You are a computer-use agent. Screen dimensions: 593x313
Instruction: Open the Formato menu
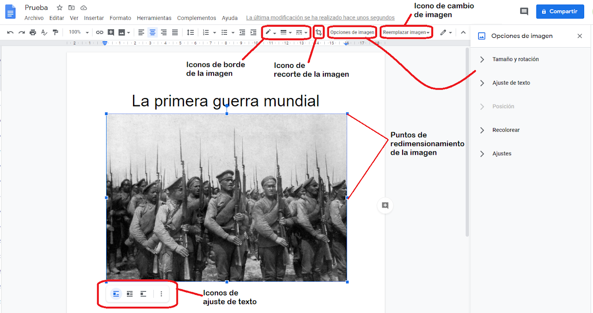click(x=120, y=18)
